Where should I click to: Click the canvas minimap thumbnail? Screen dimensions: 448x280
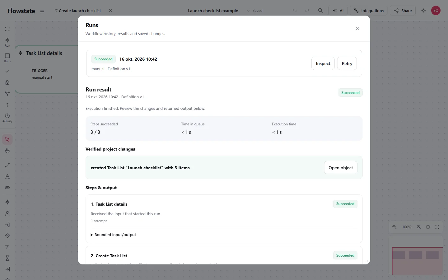(x=416, y=255)
